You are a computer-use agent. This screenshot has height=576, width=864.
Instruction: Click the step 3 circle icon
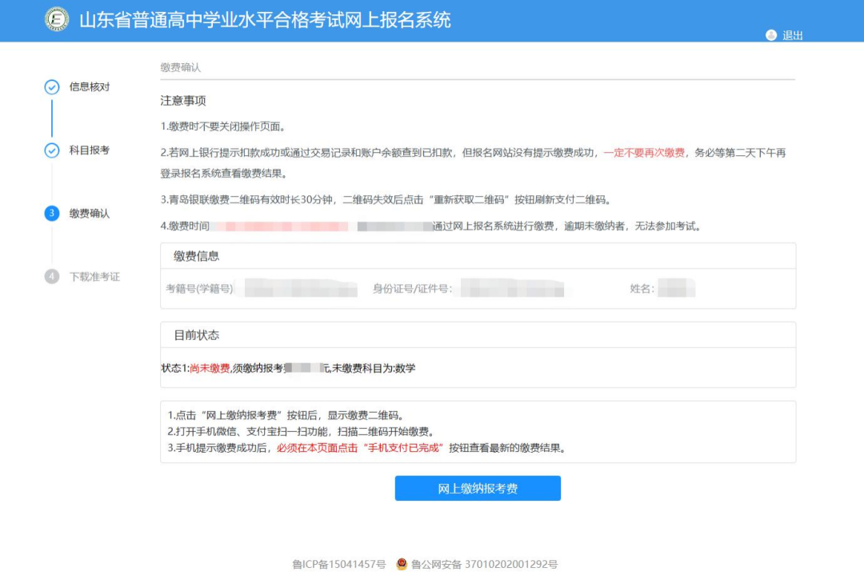pos(52,214)
